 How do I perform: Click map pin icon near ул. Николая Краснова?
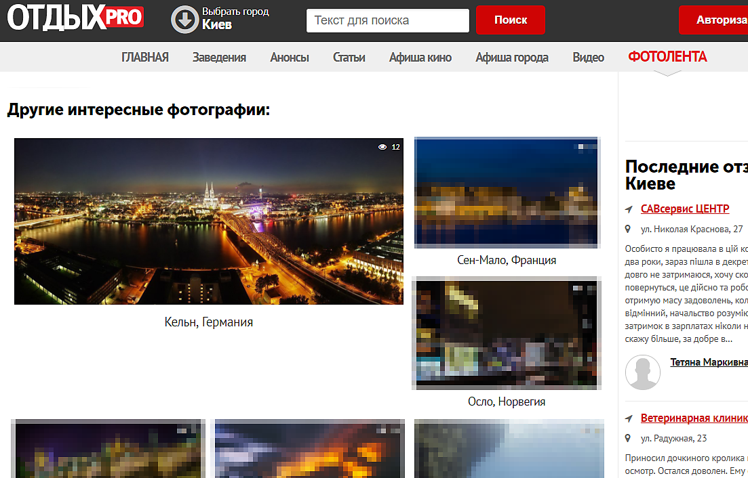(629, 230)
